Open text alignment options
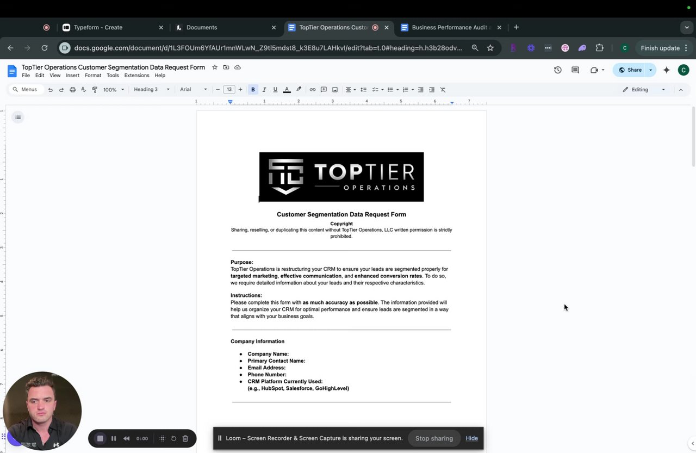 pyautogui.click(x=350, y=90)
